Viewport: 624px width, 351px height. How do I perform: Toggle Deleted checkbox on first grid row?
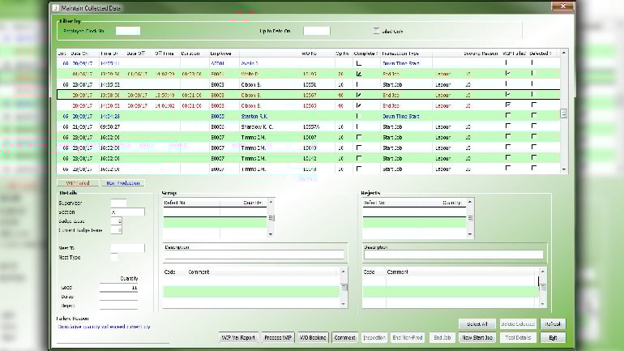pyautogui.click(x=532, y=62)
